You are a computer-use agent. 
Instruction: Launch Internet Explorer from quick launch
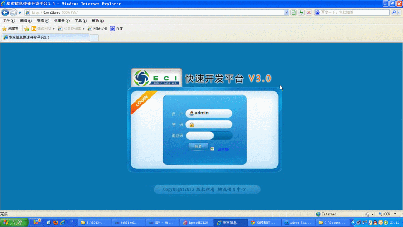[x=63, y=222]
